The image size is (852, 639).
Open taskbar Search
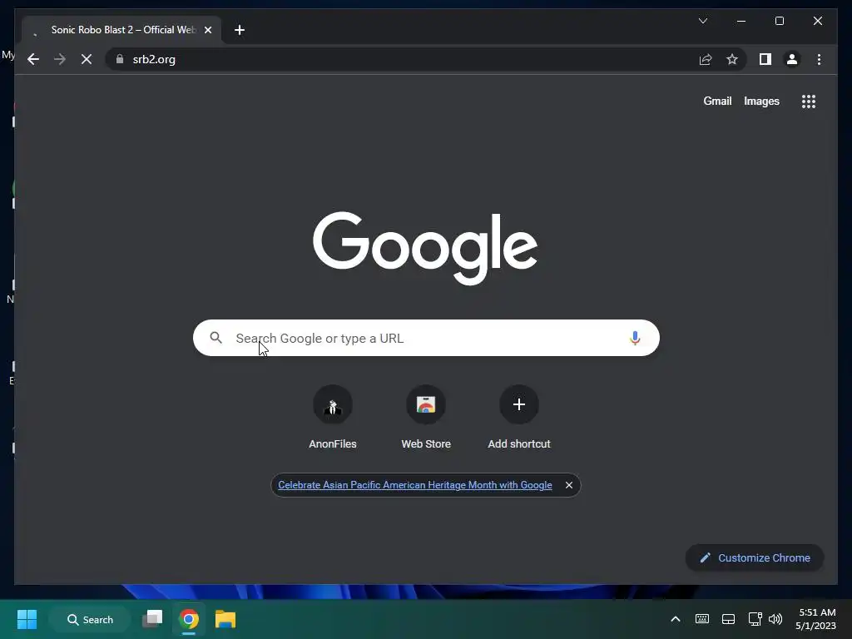pos(90,619)
